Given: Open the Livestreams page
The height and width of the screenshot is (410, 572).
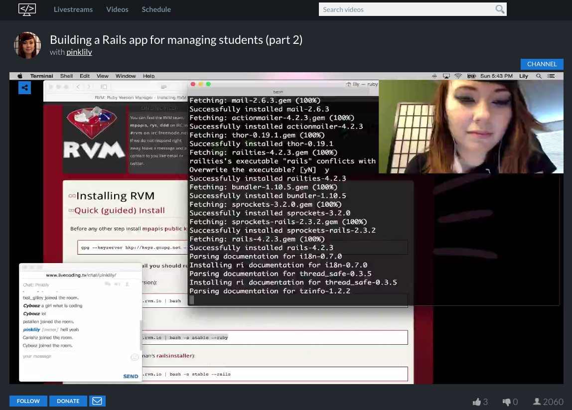Looking at the screenshot, I should coord(73,9).
